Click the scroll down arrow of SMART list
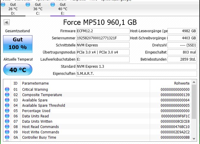The height and width of the screenshot is (144, 200). click(194, 138)
